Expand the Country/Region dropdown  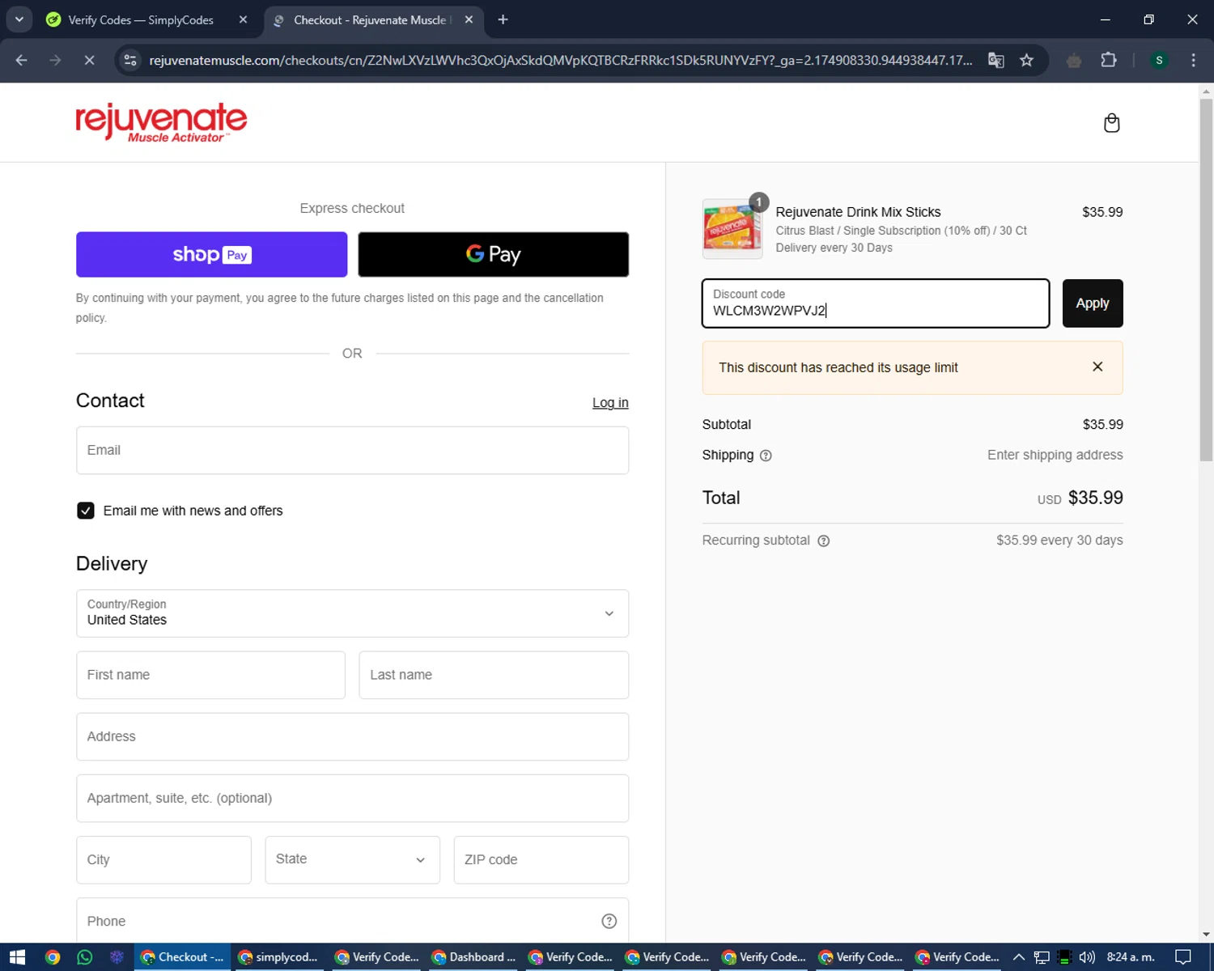[x=352, y=613]
